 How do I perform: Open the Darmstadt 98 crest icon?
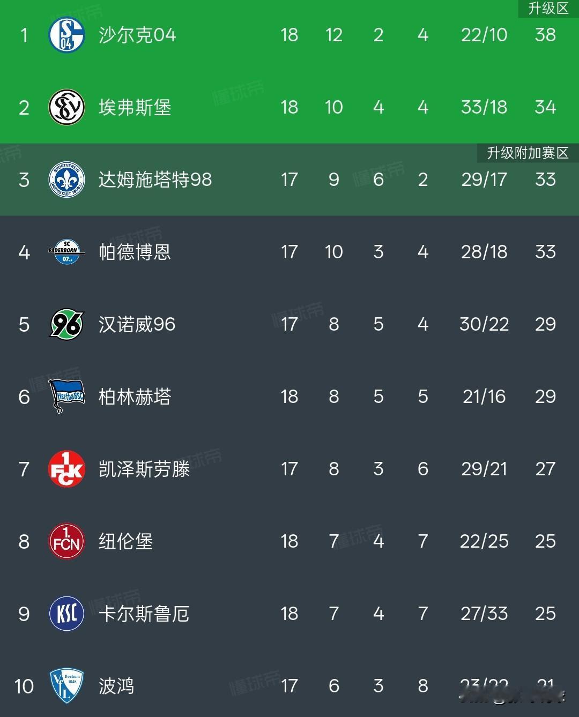point(67,180)
